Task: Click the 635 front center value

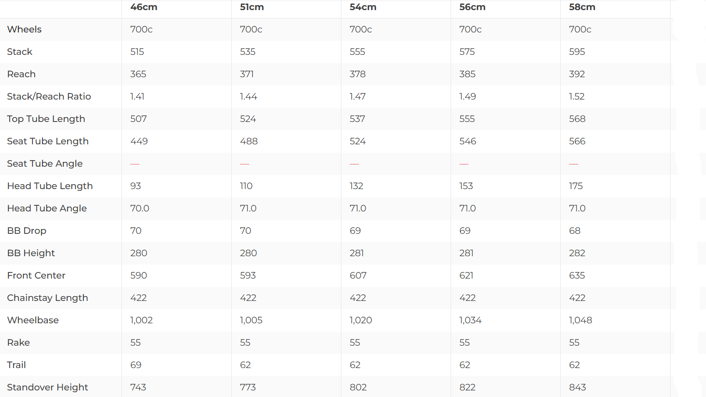Action: click(577, 275)
